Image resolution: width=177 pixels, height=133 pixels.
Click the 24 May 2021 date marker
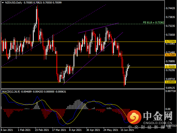(111, 130)
